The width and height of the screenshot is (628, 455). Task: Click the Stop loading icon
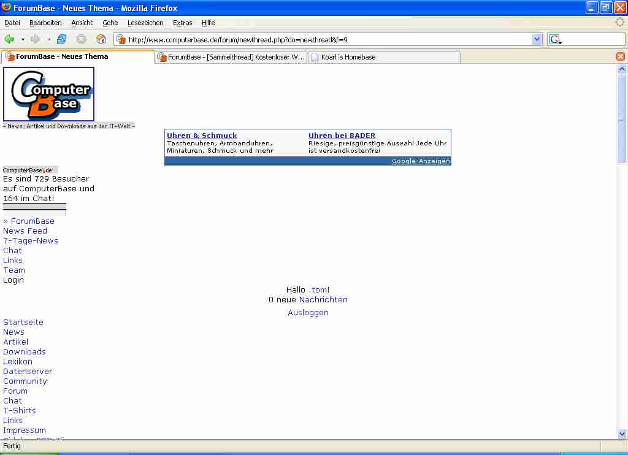(82, 39)
